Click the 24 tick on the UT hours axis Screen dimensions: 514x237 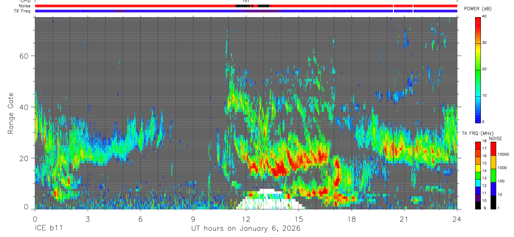457,219
